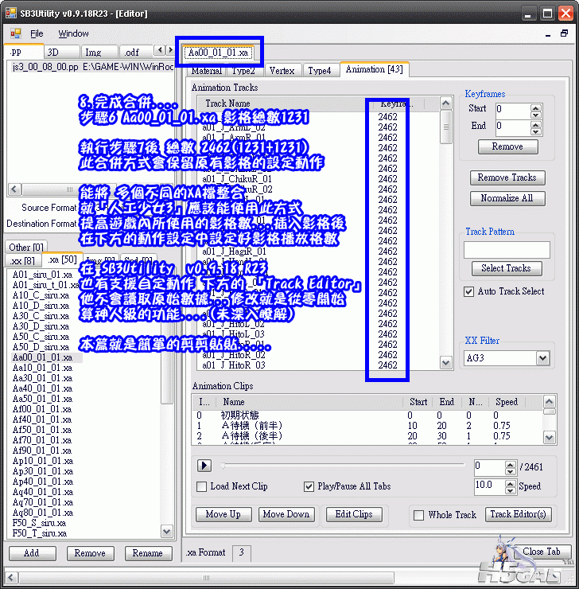Switch to the .odf tab
Screen dimensions: 579x589
tap(136, 52)
